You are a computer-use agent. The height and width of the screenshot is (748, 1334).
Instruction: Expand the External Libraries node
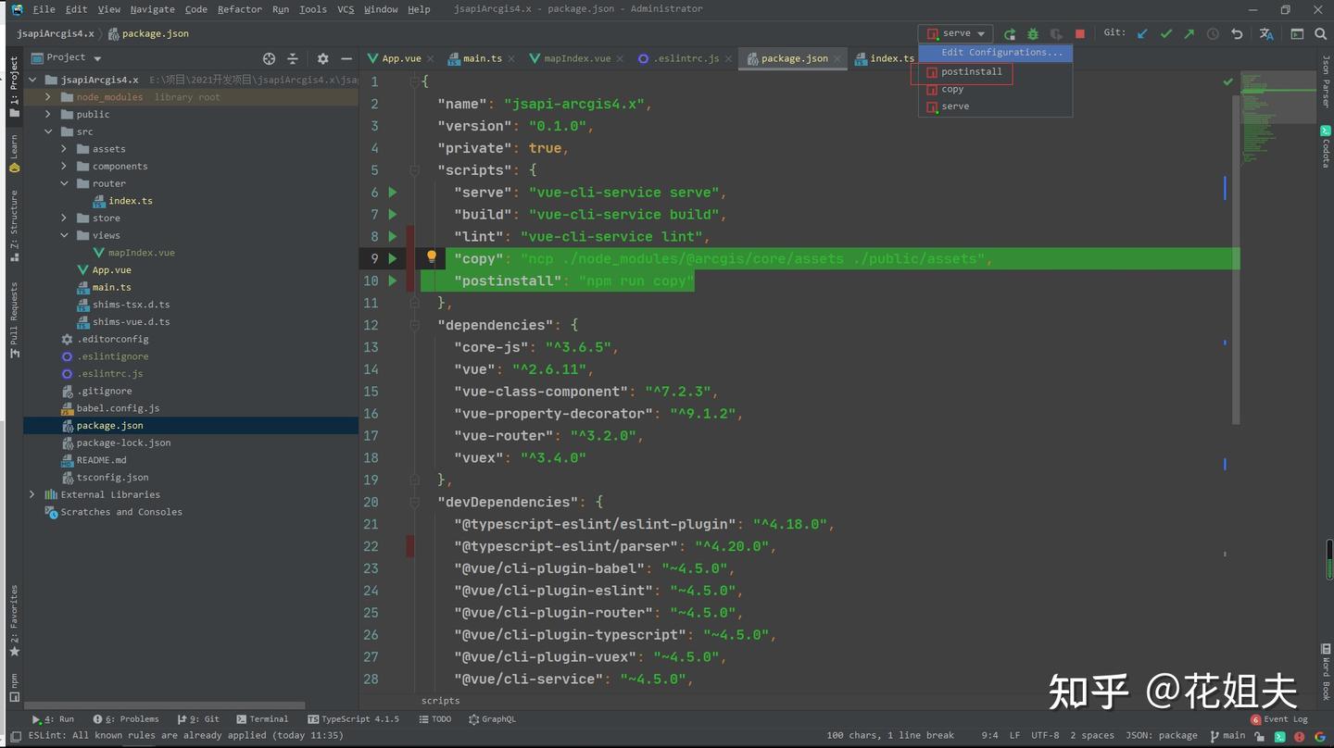click(x=32, y=493)
